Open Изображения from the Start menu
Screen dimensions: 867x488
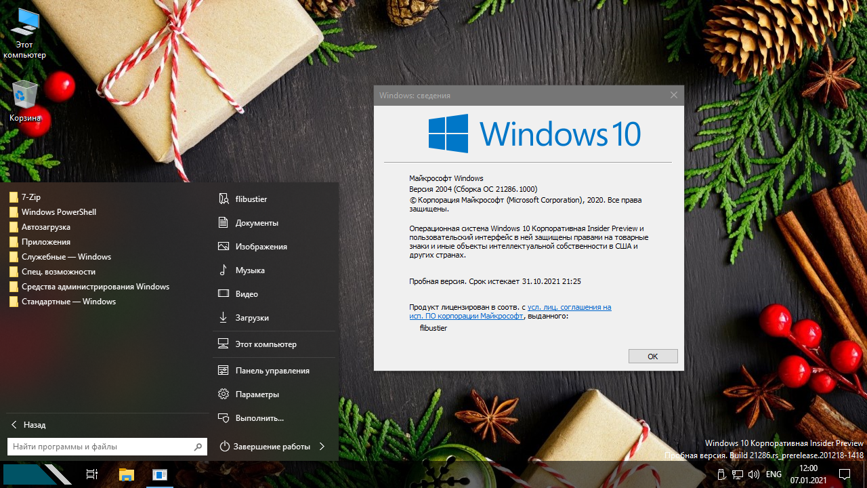point(274,247)
